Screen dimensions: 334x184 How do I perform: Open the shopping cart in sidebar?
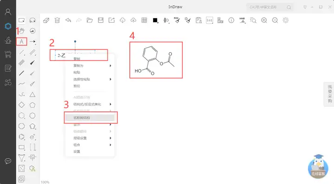(x=8, y=55)
